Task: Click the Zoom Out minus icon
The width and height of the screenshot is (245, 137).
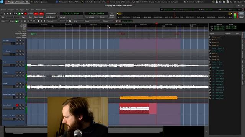Action: pyautogui.click(x=38, y=21)
